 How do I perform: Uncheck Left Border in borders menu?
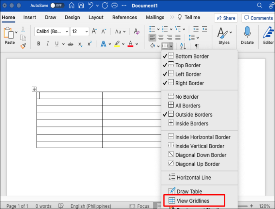coord(199,74)
